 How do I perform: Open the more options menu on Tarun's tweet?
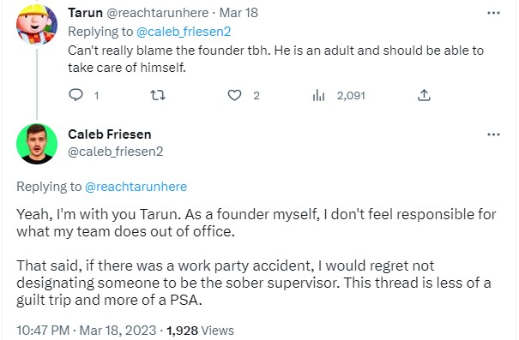click(493, 13)
